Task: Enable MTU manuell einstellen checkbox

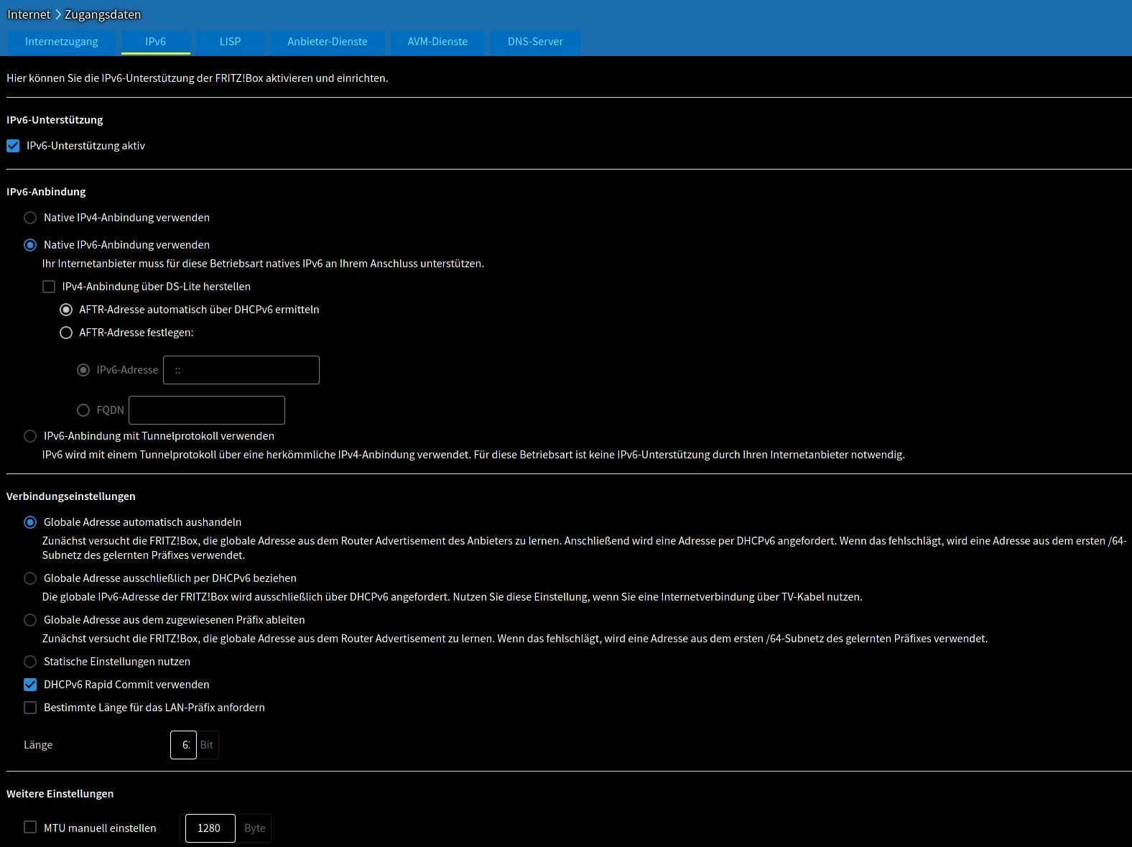Action: point(30,828)
